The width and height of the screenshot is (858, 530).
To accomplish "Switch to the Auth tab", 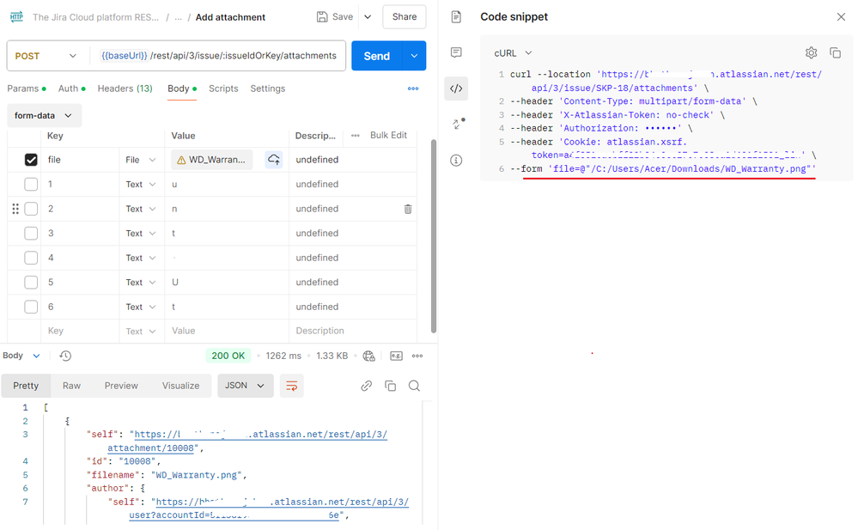I will (71, 88).
